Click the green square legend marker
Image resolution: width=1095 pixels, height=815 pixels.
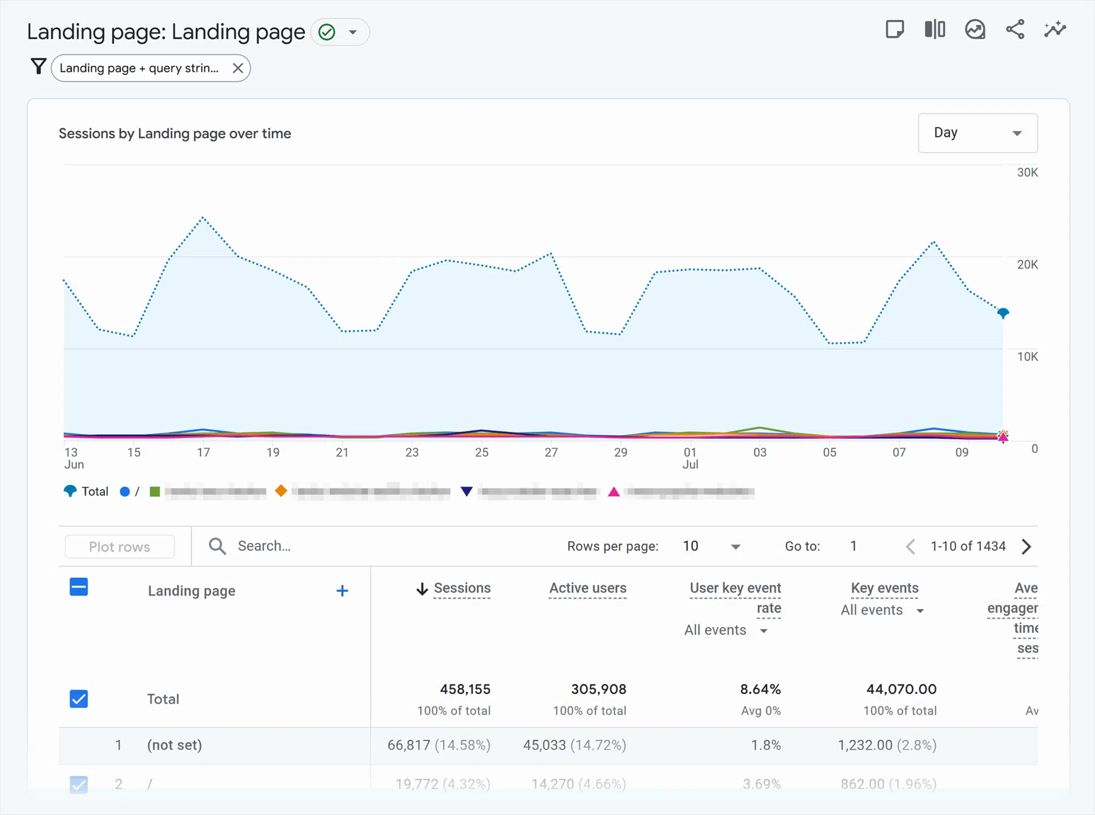pos(155,491)
